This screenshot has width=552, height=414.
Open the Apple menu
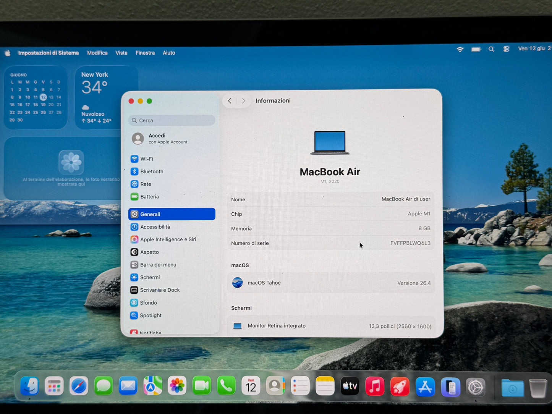point(8,53)
